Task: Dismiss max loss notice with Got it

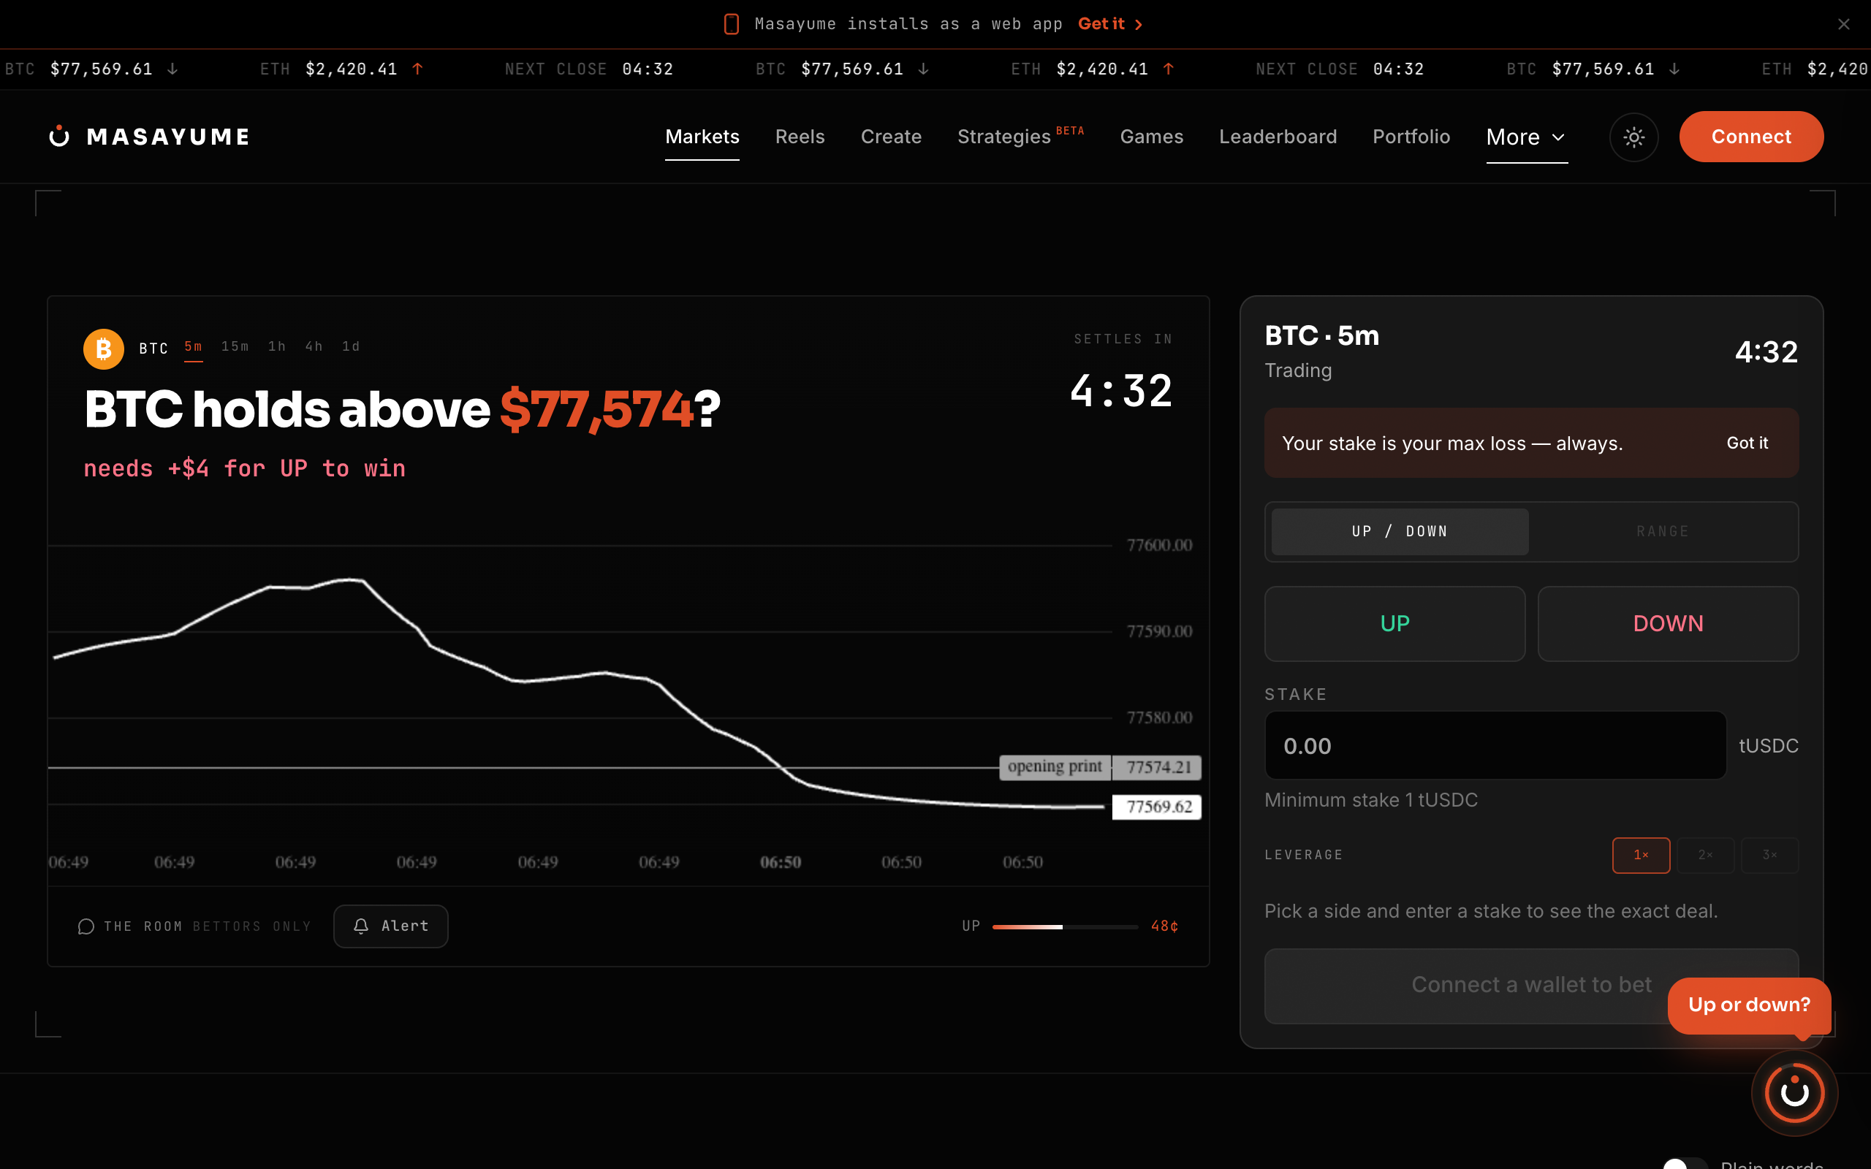Action: click(1747, 443)
